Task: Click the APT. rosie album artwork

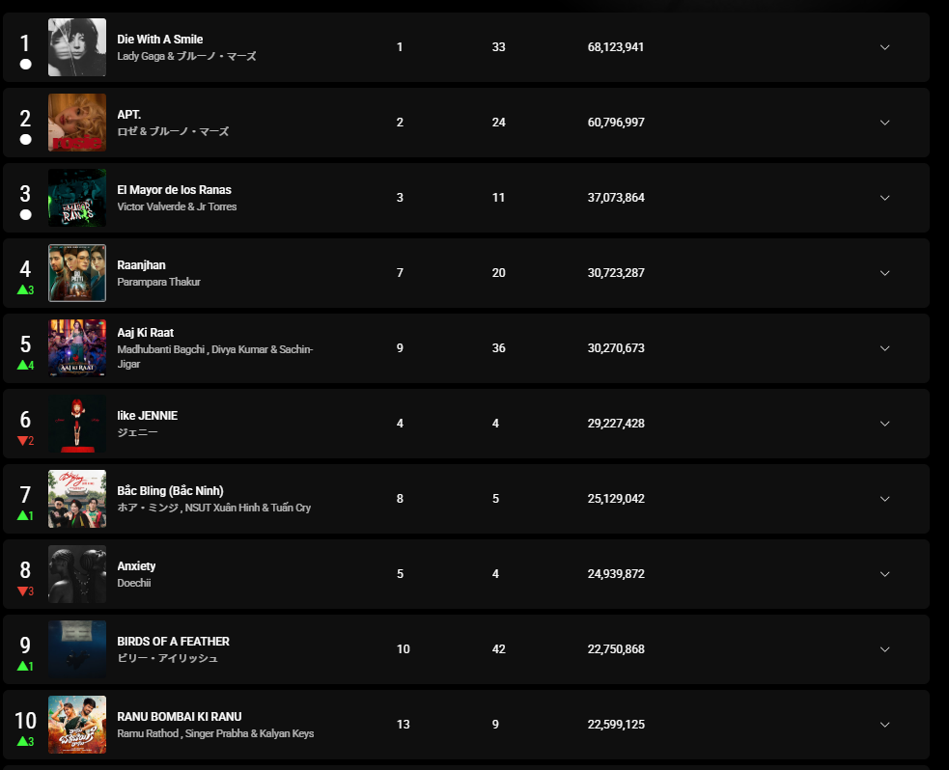Action: pyautogui.click(x=77, y=123)
